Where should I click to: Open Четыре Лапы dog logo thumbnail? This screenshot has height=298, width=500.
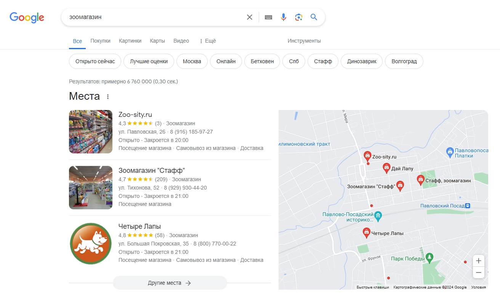91,244
